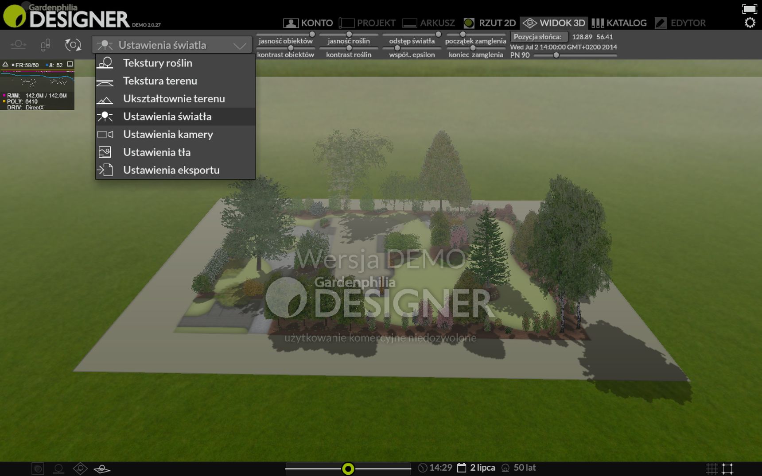
Task: Open the EDYTOR tab
Action: [x=680, y=23]
